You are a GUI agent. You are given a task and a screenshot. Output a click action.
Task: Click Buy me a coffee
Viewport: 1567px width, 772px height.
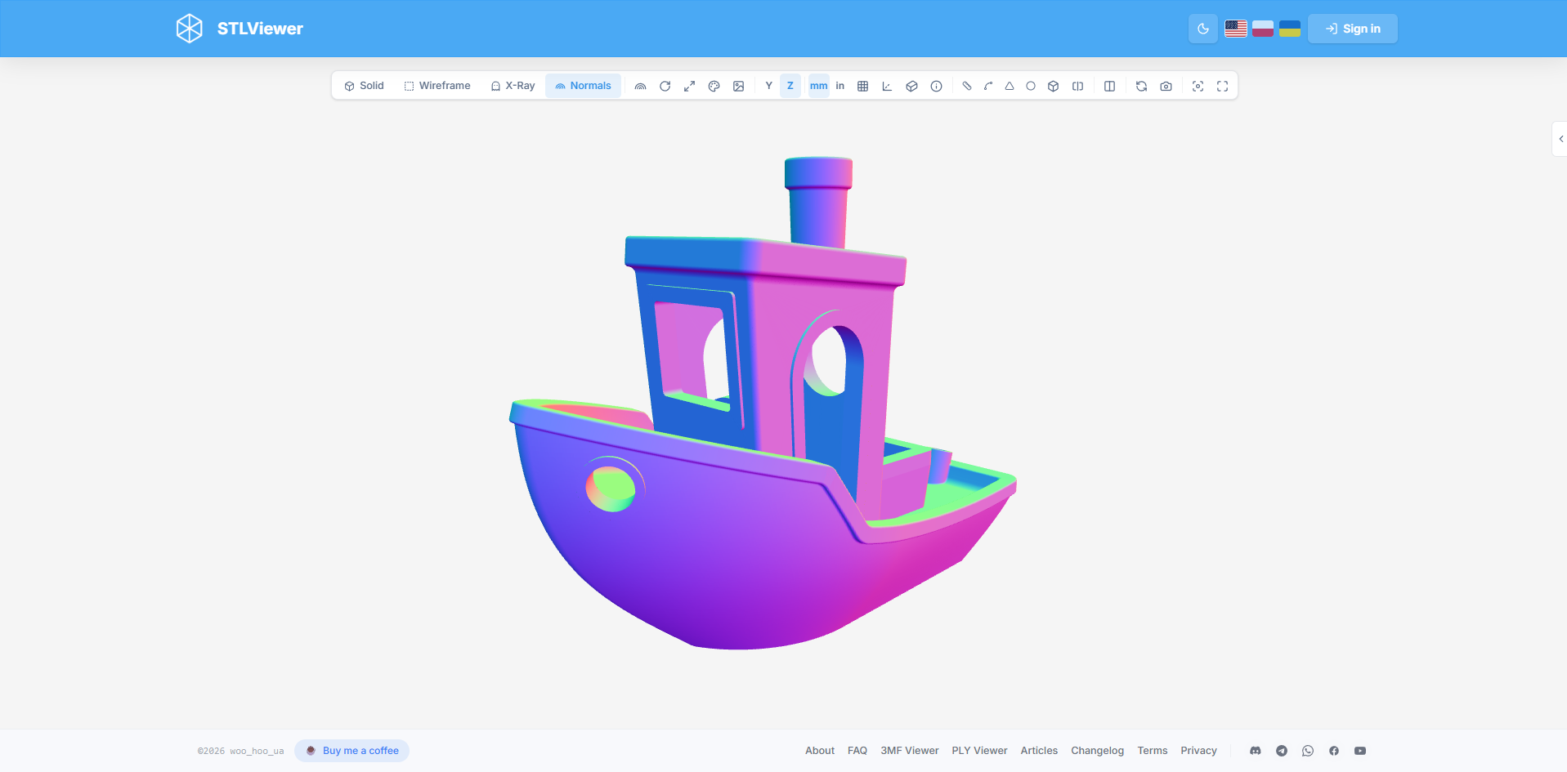(x=351, y=751)
